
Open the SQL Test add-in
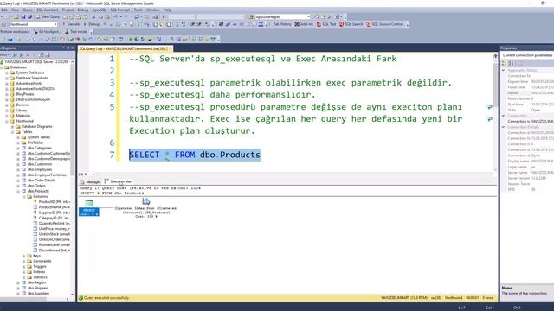(x=326, y=24)
